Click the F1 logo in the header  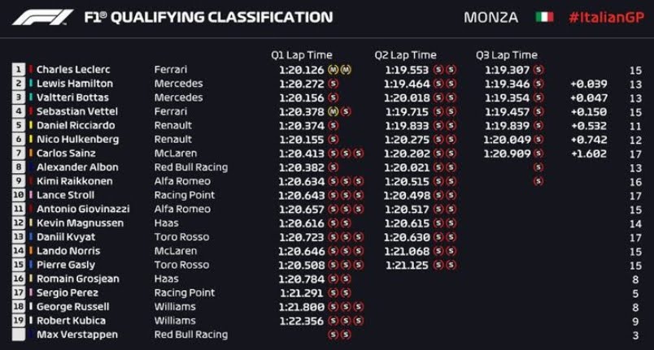tap(42, 17)
